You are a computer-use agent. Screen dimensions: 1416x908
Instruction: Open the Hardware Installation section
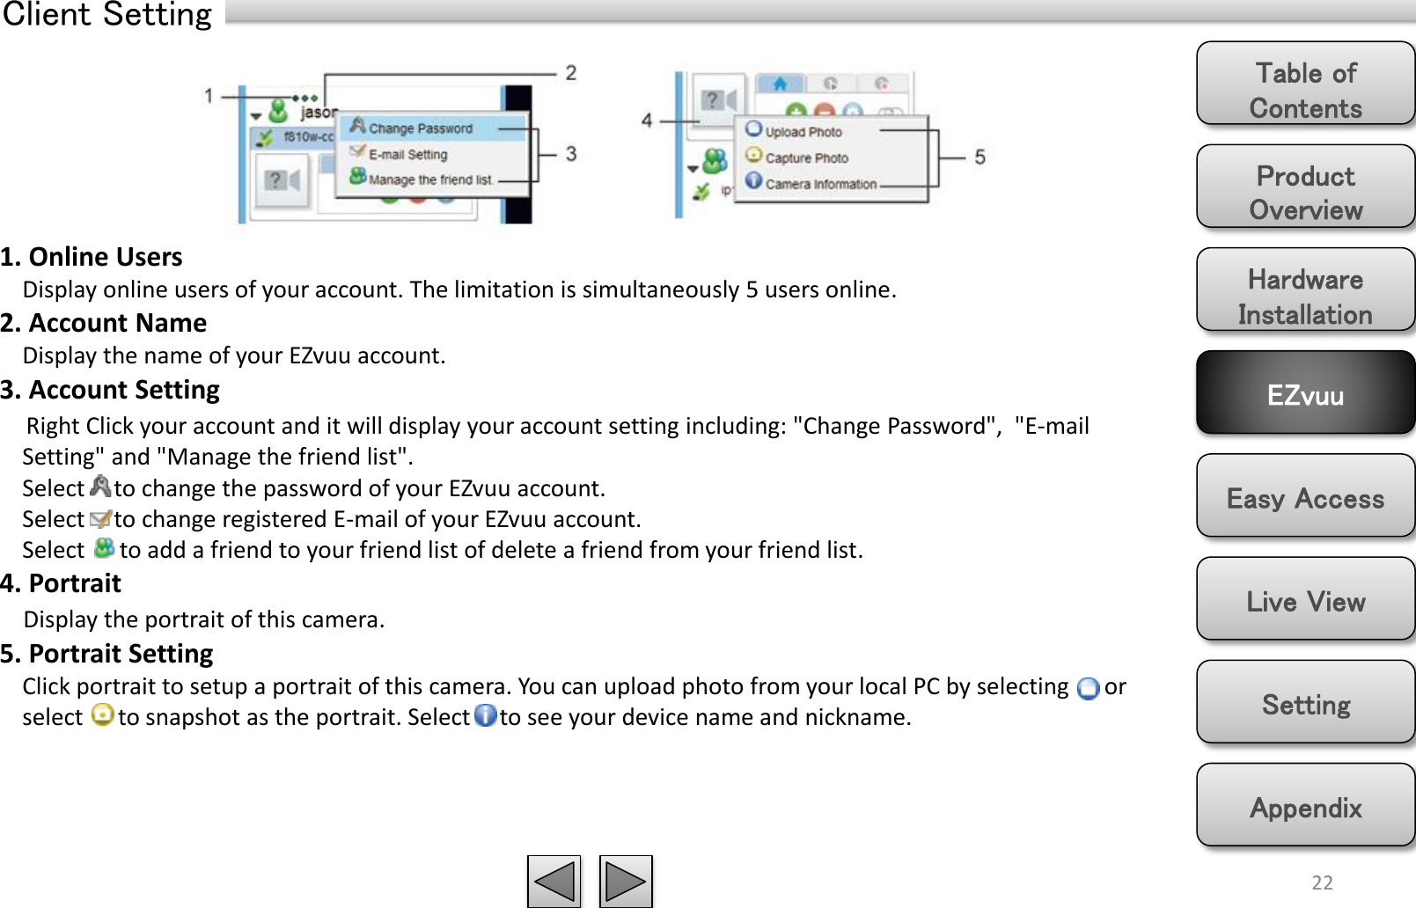click(1305, 289)
